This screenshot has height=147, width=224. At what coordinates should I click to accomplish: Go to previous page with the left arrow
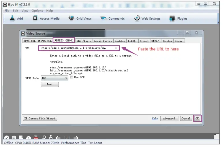[58, 138]
